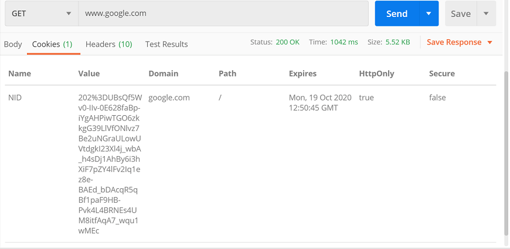Screen dimensions: 510x249
Task: Open the GET method dropdown
Action: [42, 13]
